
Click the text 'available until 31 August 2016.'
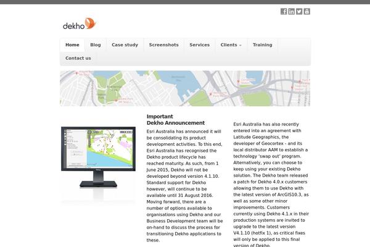click(x=179, y=196)
